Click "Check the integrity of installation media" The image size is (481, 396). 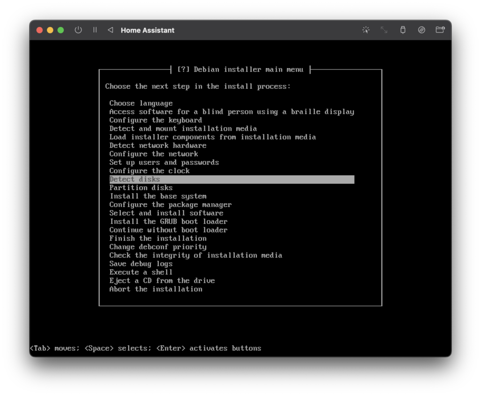[x=232, y=255]
